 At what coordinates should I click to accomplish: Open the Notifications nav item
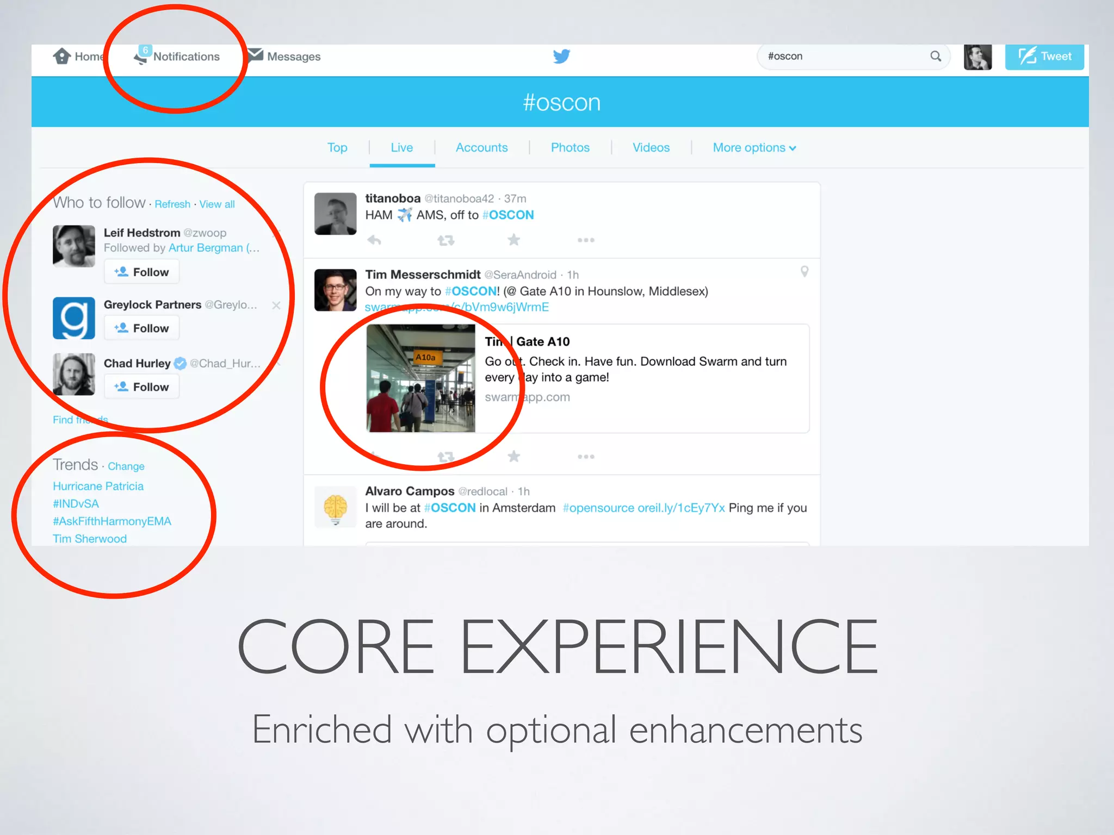[x=177, y=57]
